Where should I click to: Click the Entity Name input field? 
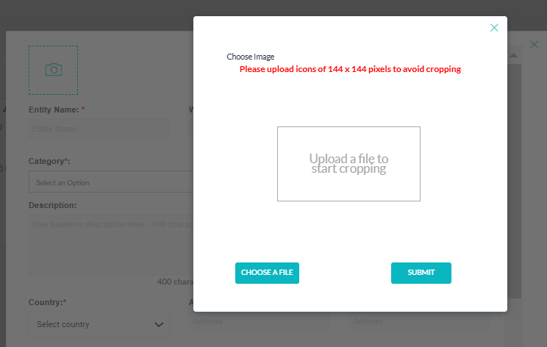pyautogui.click(x=99, y=129)
